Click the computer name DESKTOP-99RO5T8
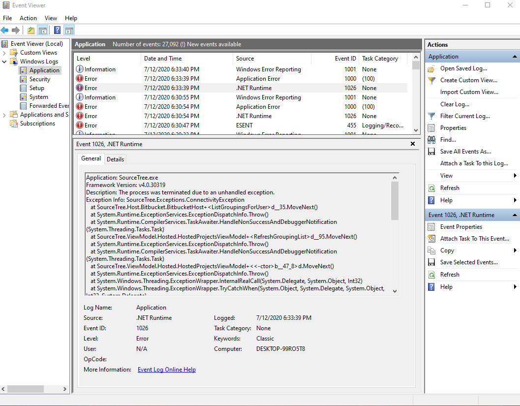The width and height of the screenshot is (520, 406). [280, 349]
